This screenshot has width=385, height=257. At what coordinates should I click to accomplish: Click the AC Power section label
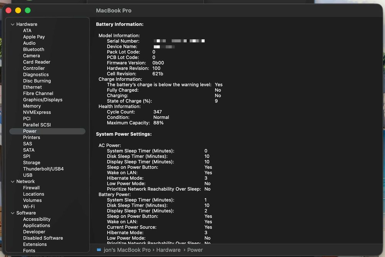pyautogui.click(x=110, y=145)
